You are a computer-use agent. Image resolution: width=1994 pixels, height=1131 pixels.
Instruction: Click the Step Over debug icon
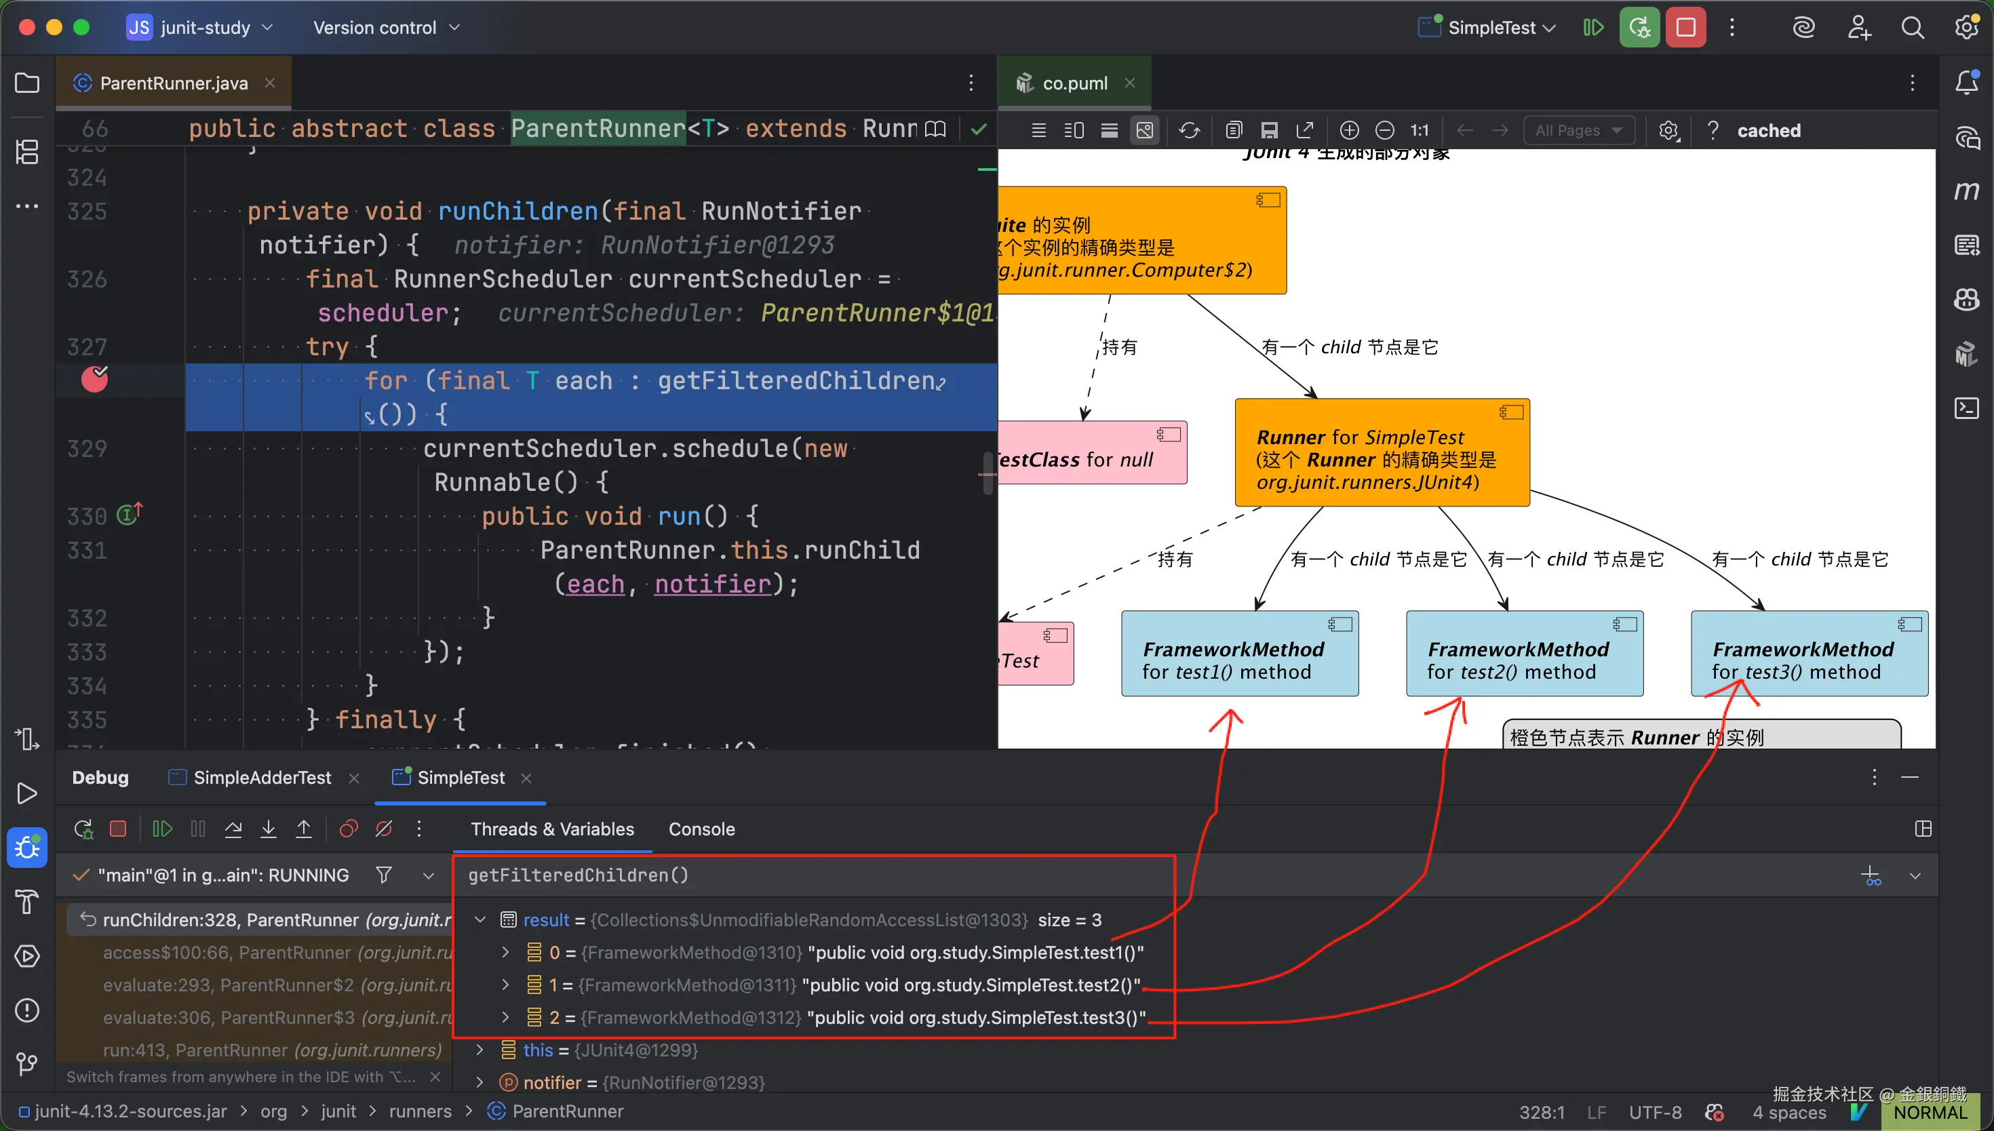click(233, 829)
